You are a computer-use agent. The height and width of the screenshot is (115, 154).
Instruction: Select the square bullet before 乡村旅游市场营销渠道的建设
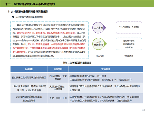coord(13,17)
